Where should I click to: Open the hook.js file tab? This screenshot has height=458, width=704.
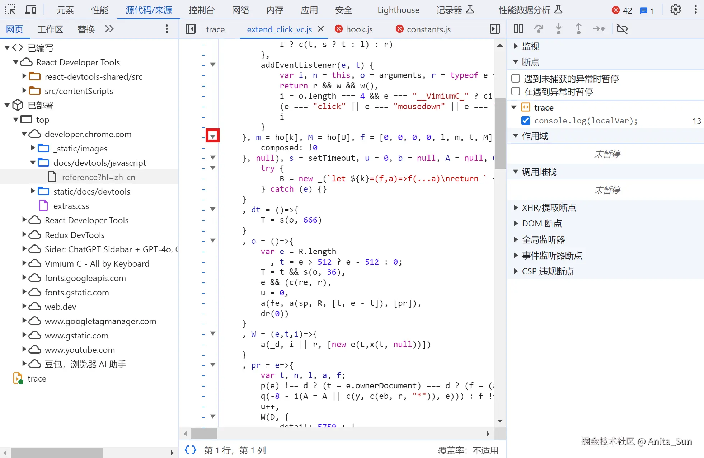coord(359,29)
